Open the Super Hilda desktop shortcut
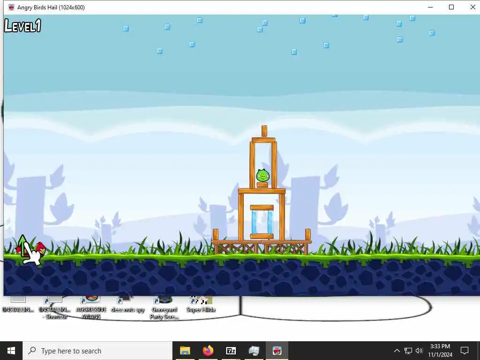 click(201, 305)
